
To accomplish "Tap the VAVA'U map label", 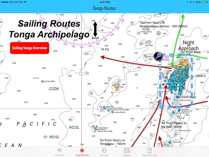I will click(200, 76).
